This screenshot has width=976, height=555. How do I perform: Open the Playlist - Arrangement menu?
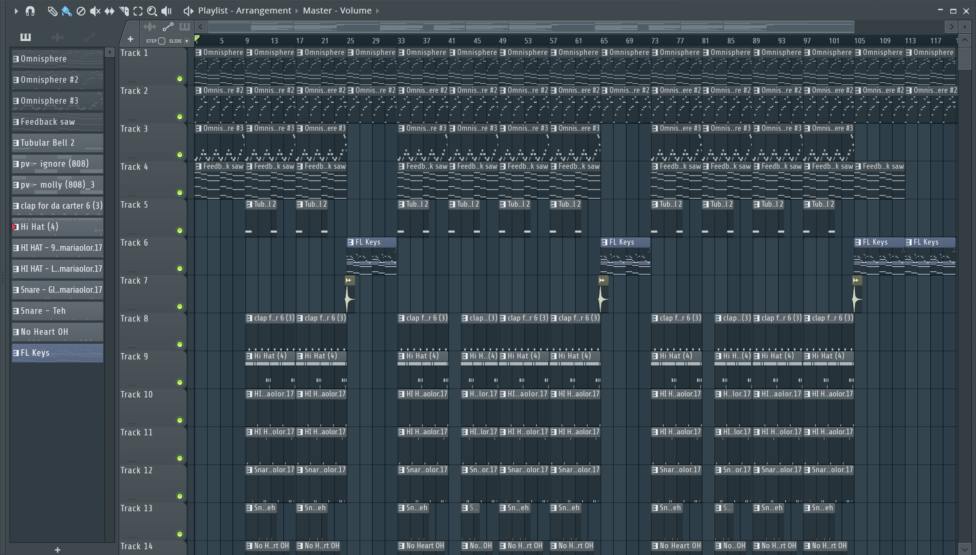click(x=244, y=11)
